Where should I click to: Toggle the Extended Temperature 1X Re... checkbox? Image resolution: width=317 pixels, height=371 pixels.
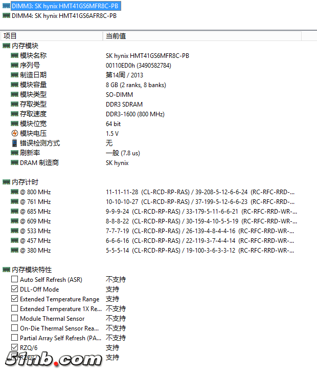click(15, 308)
